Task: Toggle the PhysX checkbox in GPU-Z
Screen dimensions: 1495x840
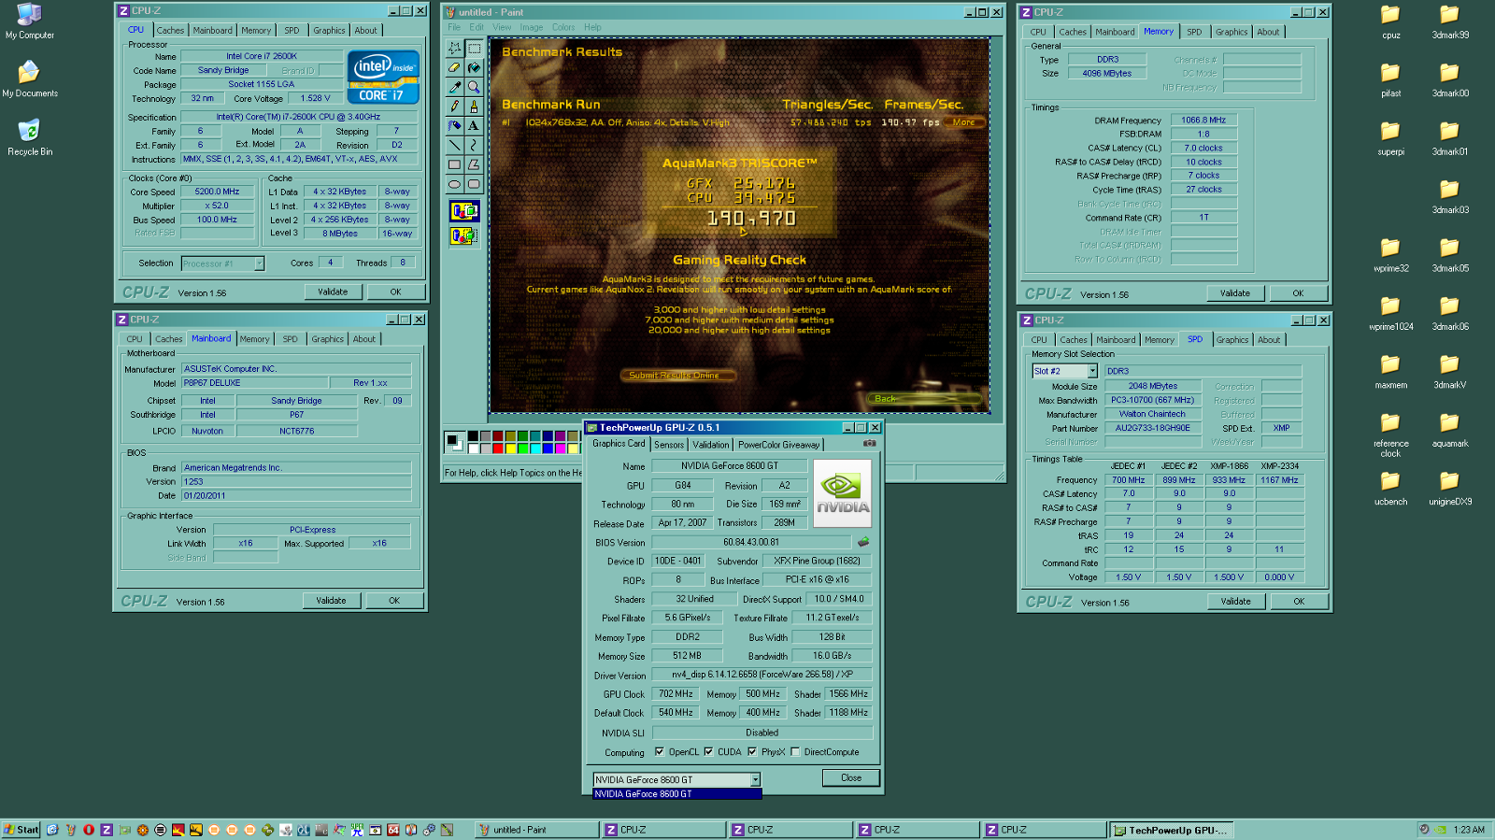Action: pos(752,751)
